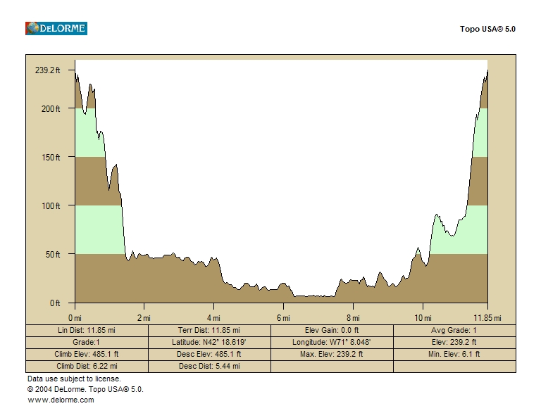The image size is (541, 406).
Task: Click the Lin Dist: 11.85 mi cell
Action: click(87, 330)
